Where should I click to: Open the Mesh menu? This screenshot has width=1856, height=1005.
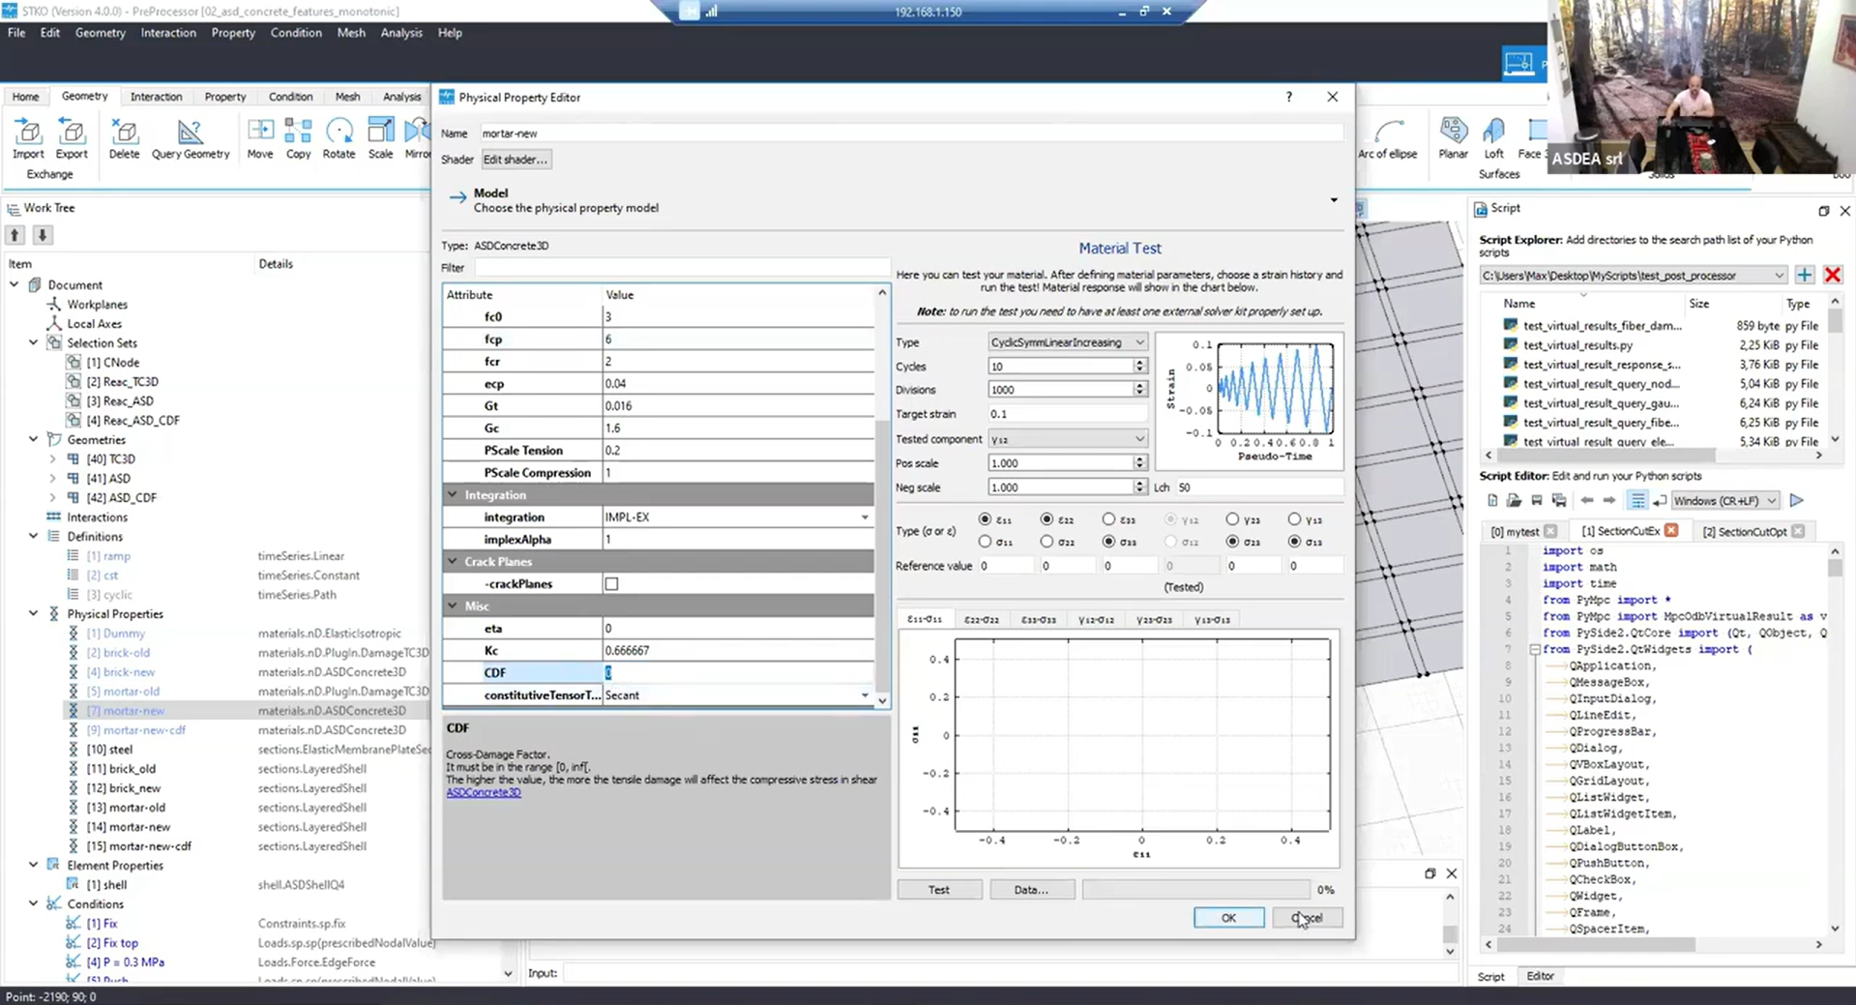[x=350, y=33]
